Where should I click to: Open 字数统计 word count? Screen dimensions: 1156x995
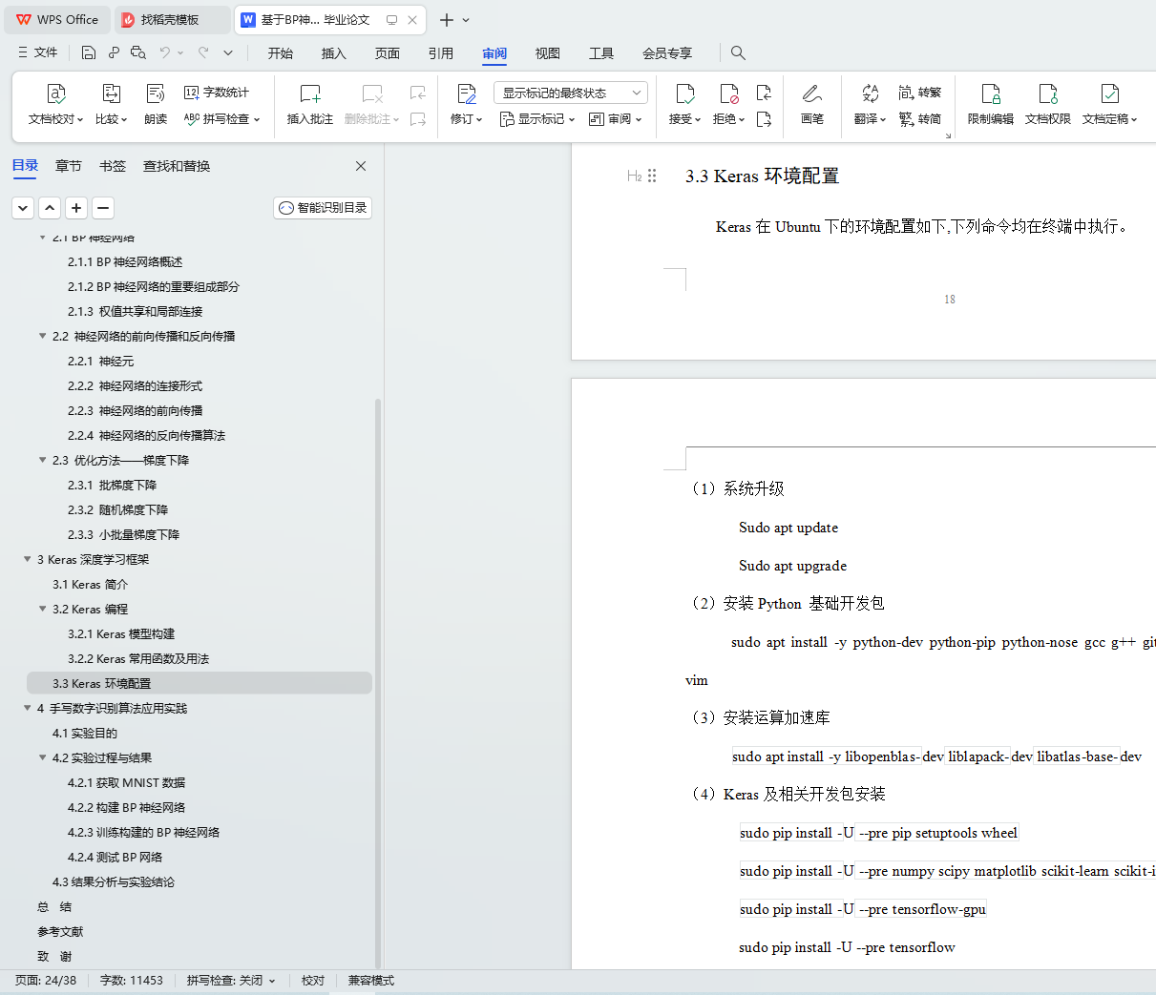point(217,93)
